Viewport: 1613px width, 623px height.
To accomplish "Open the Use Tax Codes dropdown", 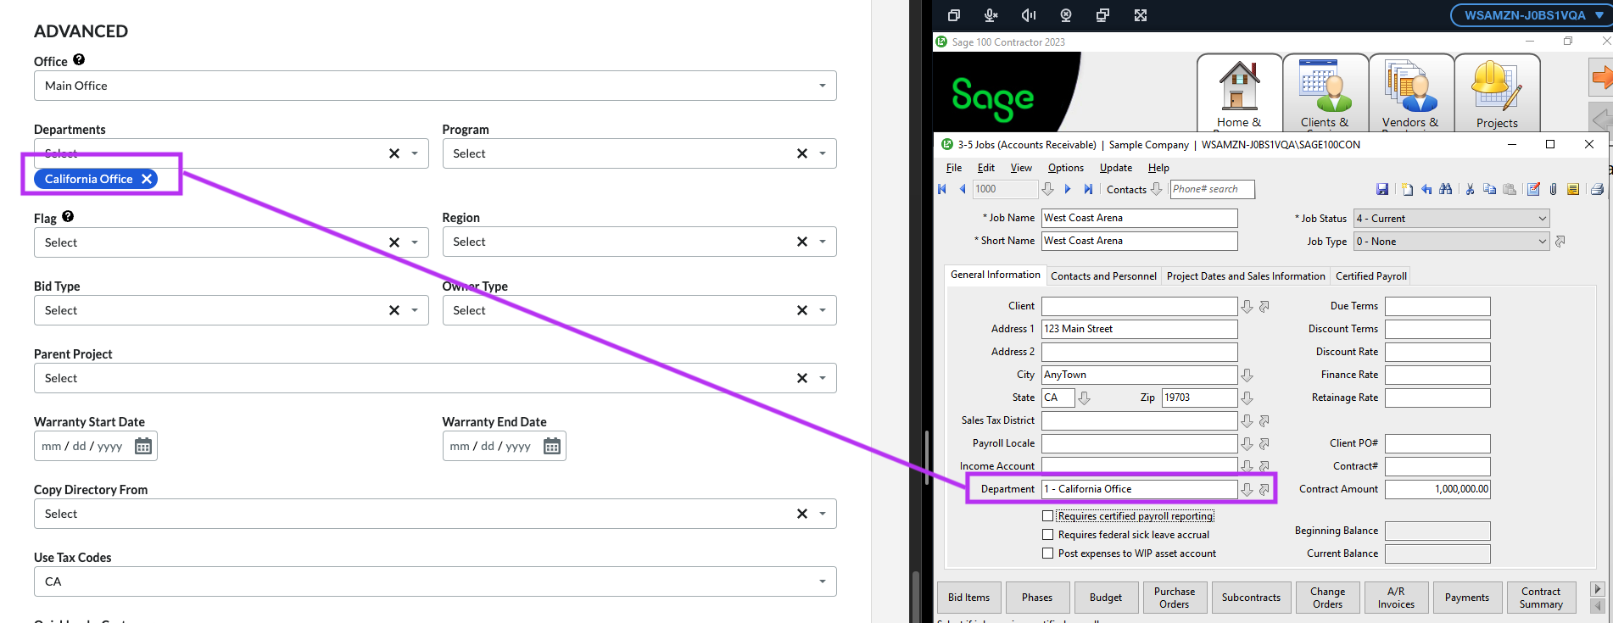I will [x=435, y=581].
